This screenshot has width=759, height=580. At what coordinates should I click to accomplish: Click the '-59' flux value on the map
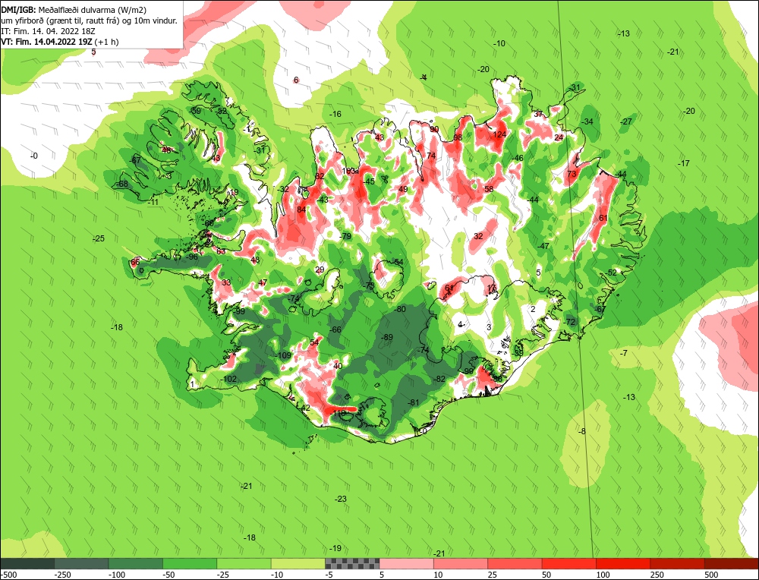[x=195, y=111]
